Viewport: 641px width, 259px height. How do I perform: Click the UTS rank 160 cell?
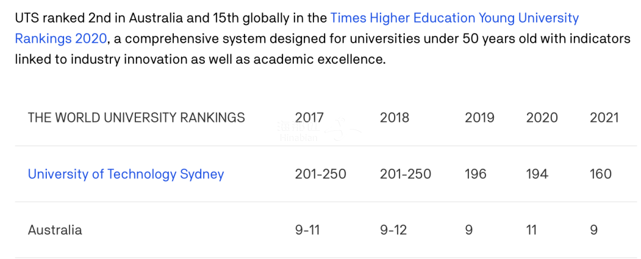(601, 174)
